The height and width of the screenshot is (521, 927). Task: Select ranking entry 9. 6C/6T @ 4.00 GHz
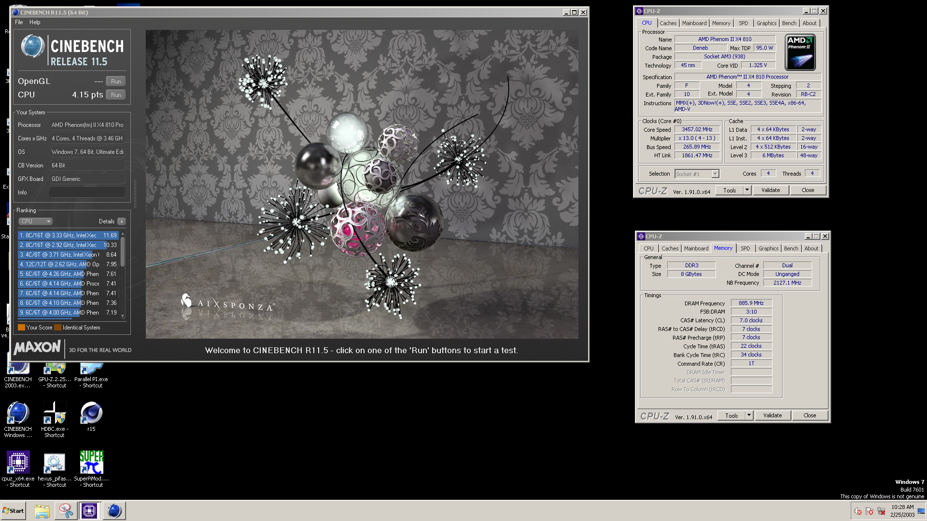click(68, 313)
